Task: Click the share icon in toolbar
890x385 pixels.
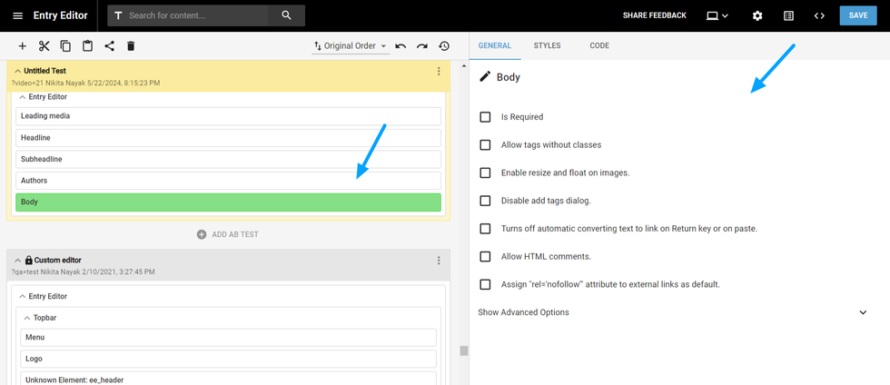Action: 109,46
